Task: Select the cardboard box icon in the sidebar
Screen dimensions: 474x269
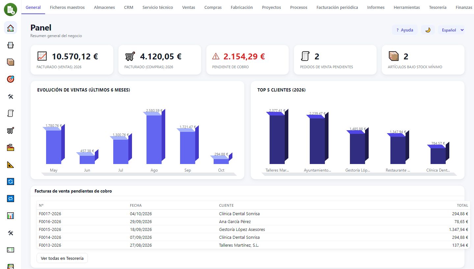Action: [11, 62]
